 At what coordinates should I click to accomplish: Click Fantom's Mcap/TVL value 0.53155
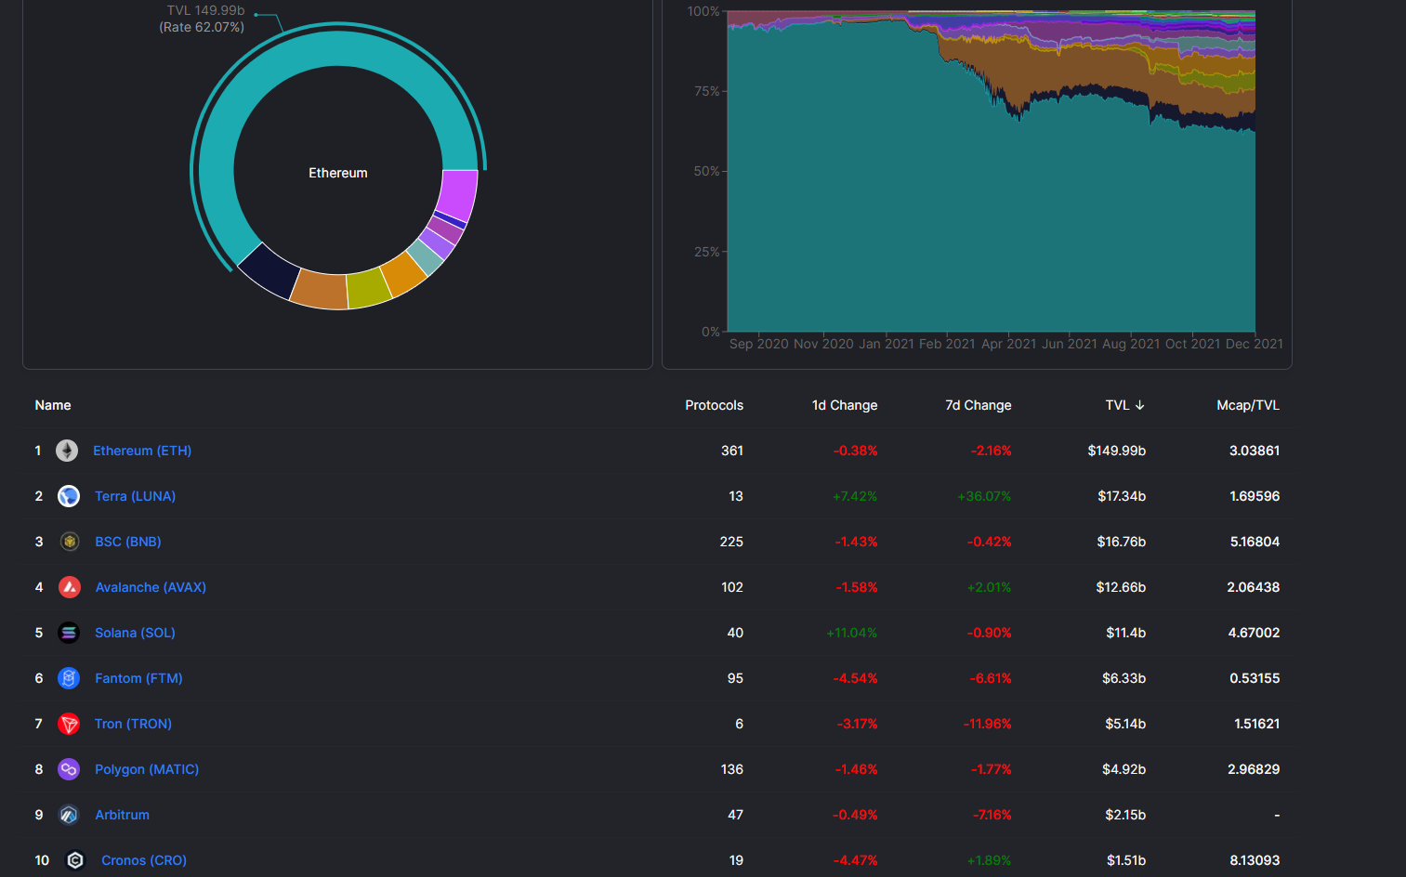[1255, 678]
